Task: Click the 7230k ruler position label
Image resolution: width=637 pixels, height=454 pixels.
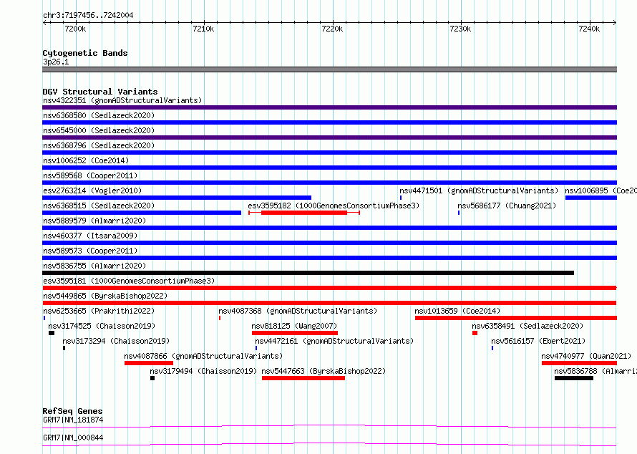Action: coord(461,29)
